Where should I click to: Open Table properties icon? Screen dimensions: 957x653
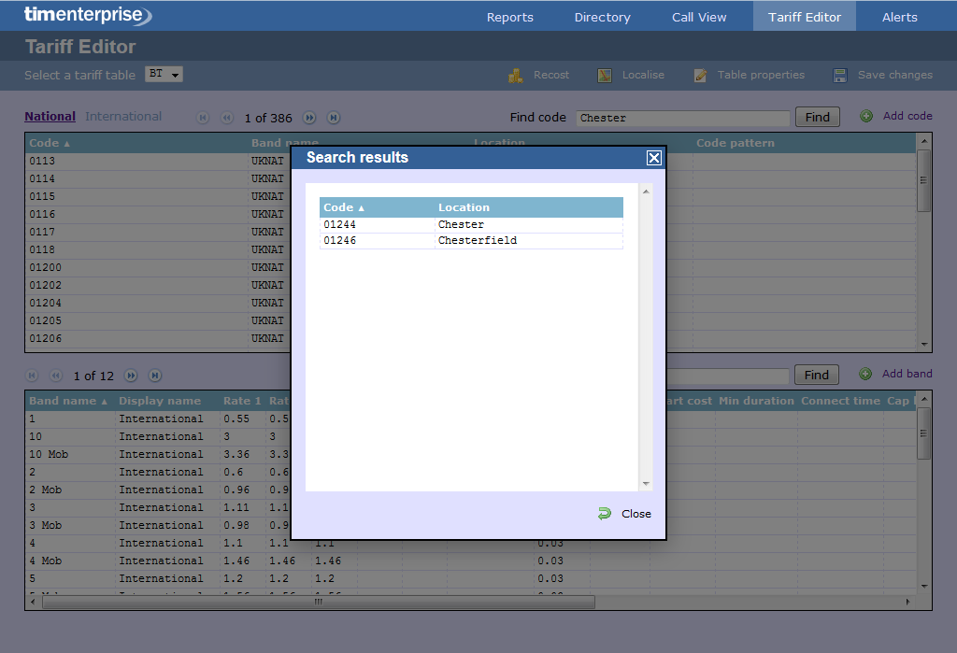point(701,76)
